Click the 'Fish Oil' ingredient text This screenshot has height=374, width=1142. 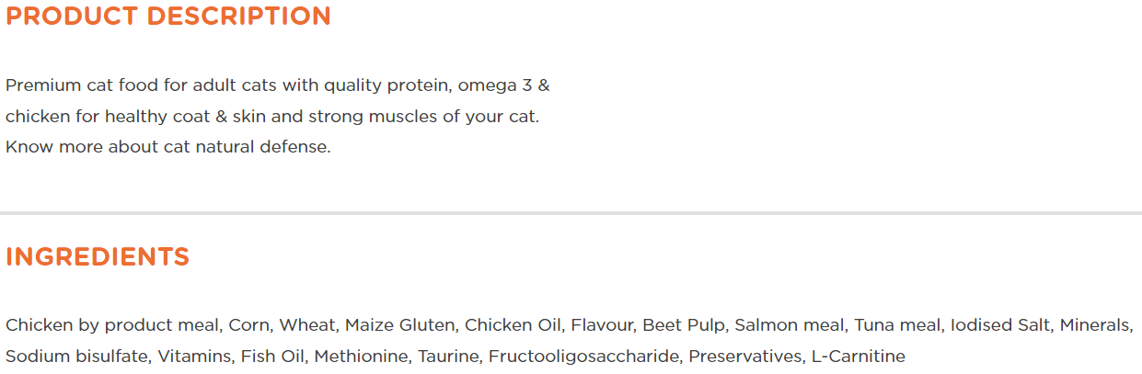273,357
